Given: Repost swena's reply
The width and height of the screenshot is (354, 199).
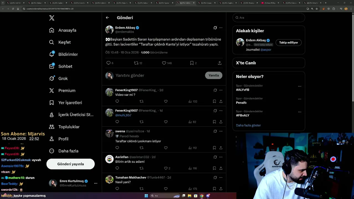Looking at the screenshot, I should 142,148.
